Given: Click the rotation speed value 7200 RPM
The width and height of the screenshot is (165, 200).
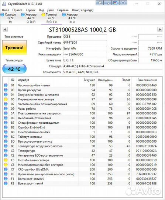Looking at the screenshot, I should coord(150,49).
